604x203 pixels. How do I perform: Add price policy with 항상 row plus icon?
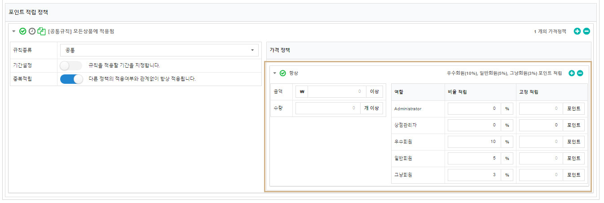[572, 73]
